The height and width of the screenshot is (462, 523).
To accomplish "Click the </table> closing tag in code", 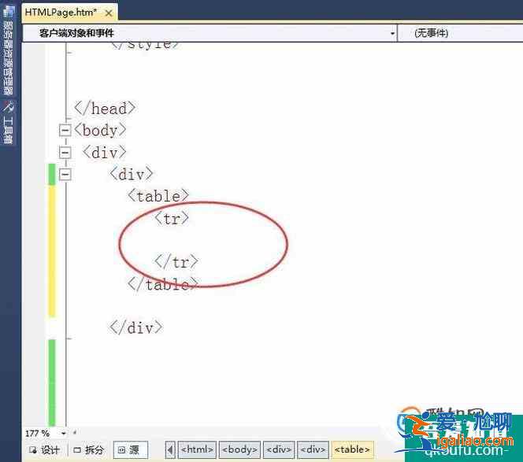I will coord(163,284).
